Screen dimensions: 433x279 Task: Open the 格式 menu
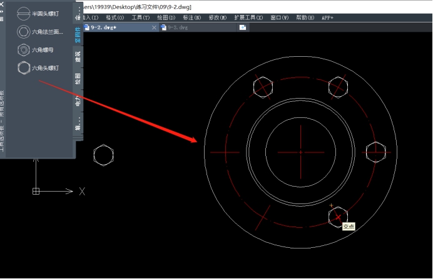[x=115, y=17]
